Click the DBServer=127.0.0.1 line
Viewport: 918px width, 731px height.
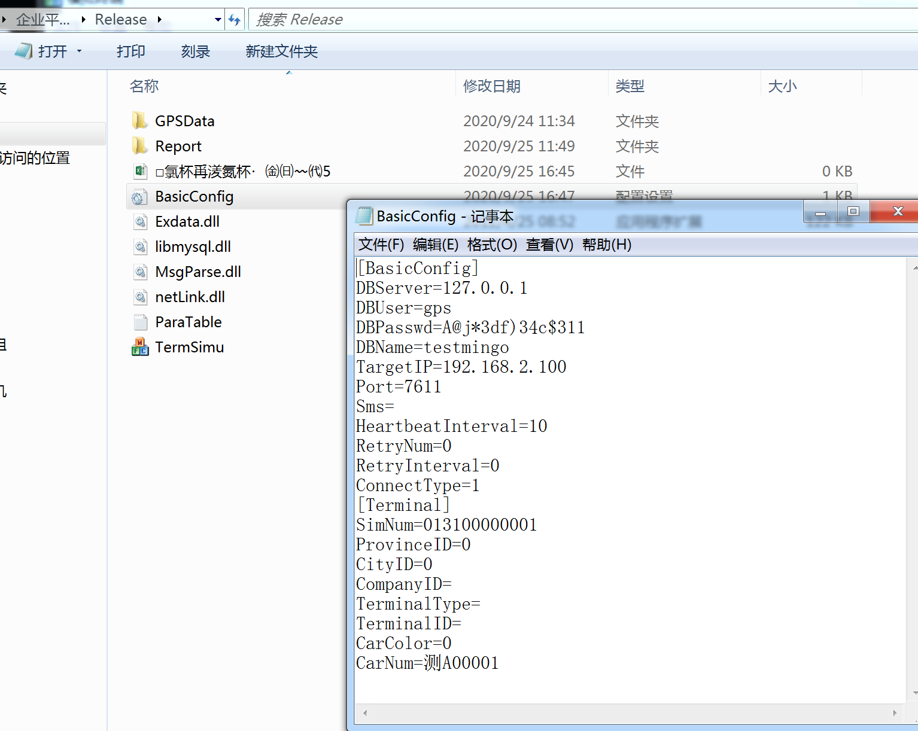coord(442,288)
